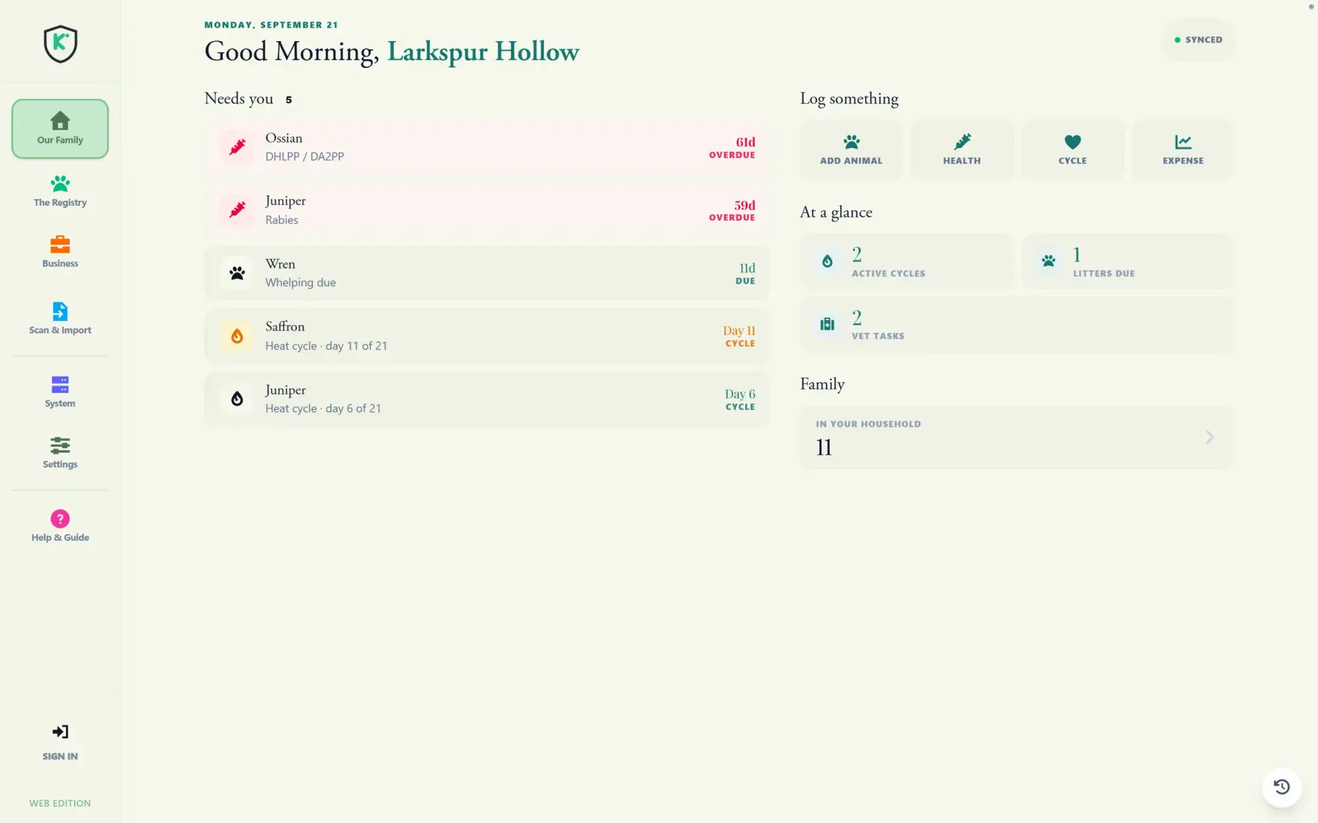Click the Larkspur Hollow name
The height and width of the screenshot is (823, 1318).
[483, 52]
